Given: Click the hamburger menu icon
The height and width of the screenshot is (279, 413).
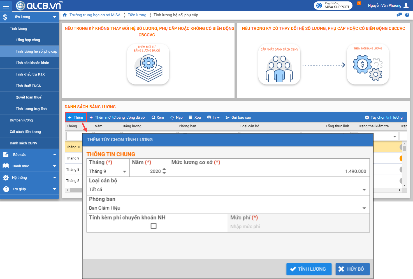Looking at the screenshot, I should coord(6,6).
